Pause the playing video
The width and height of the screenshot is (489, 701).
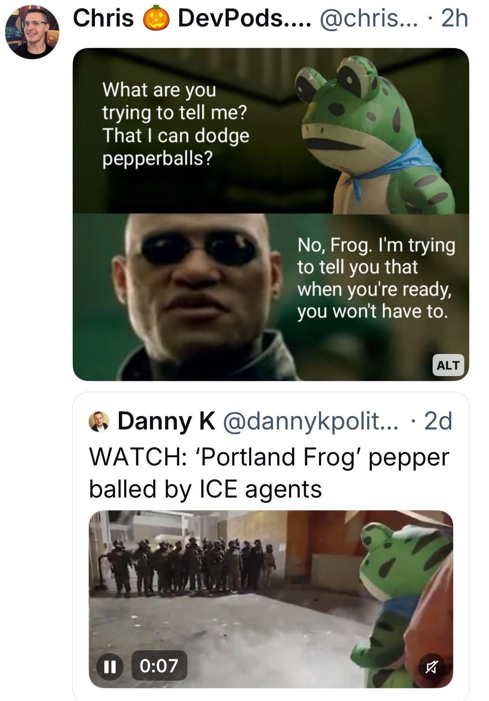(x=110, y=666)
